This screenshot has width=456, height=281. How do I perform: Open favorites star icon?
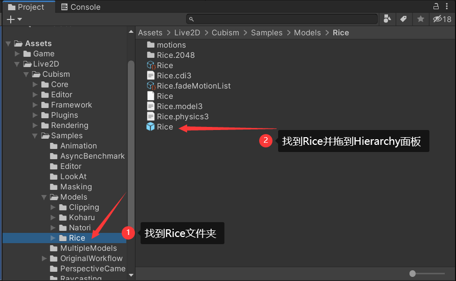coord(421,19)
